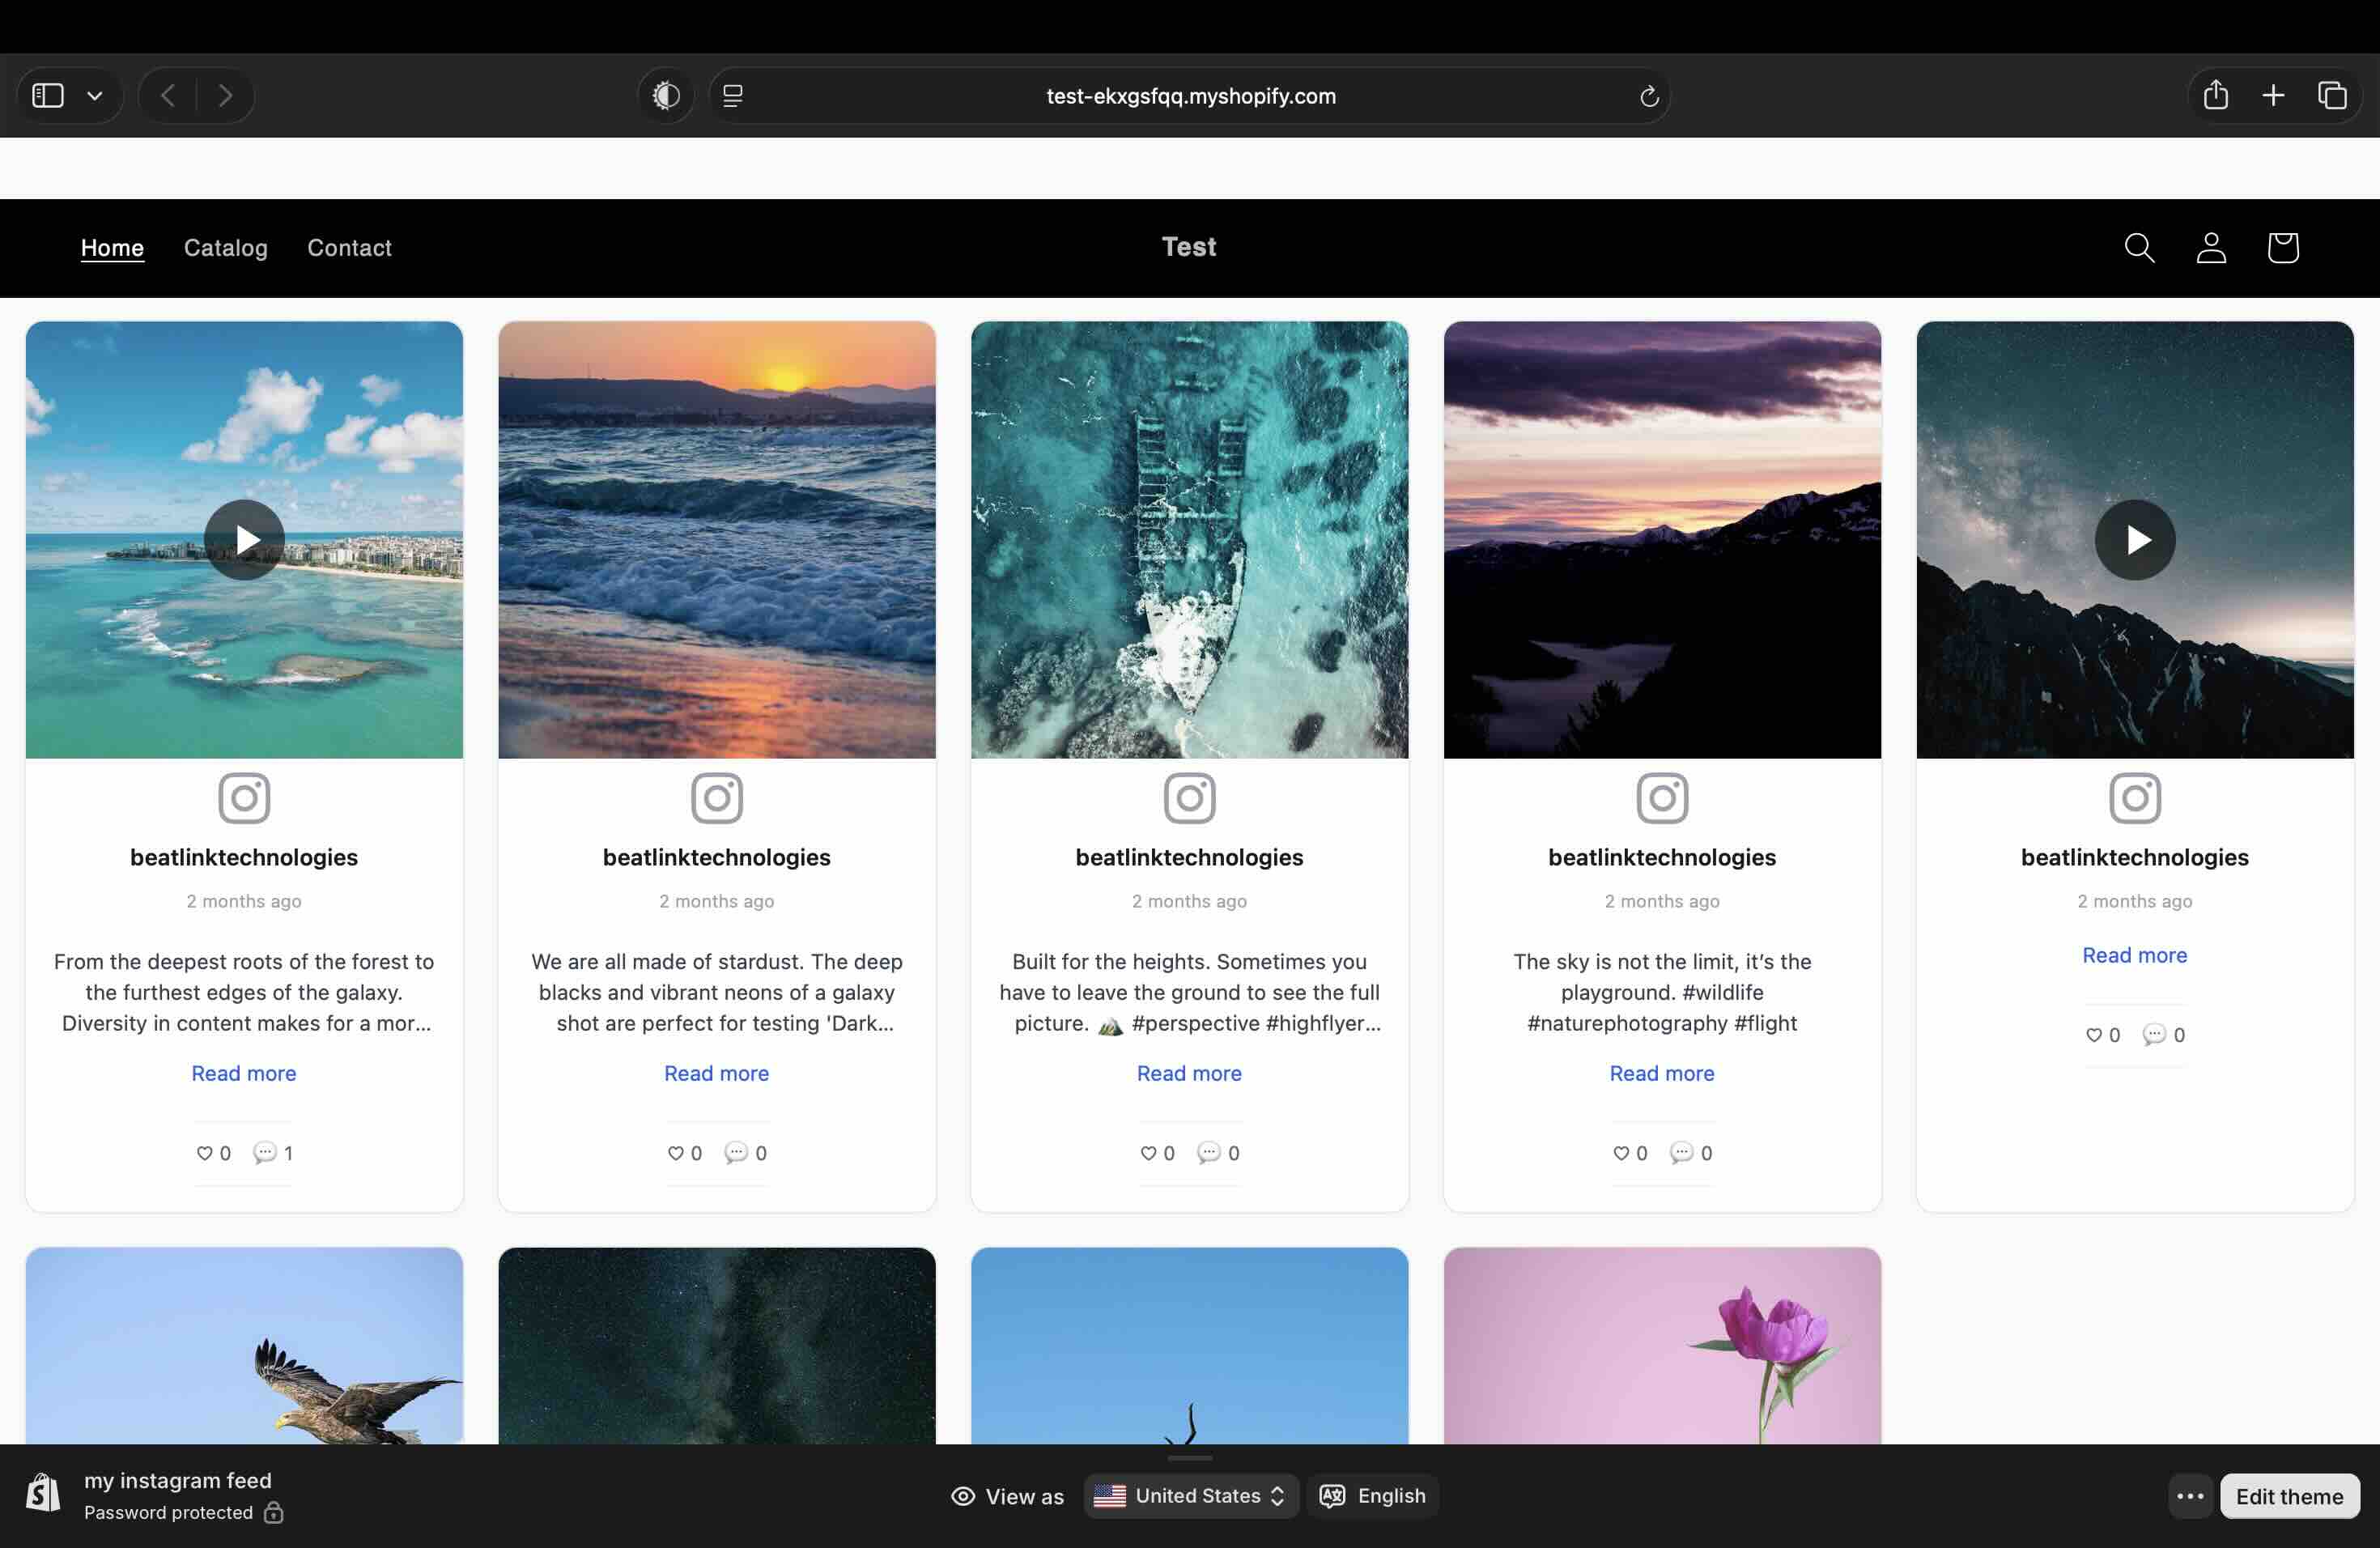Read more on the 'deepest roots' post
The height and width of the screenshot is (1548, 2380).
pyautogui.click(x=244, y=1073)
